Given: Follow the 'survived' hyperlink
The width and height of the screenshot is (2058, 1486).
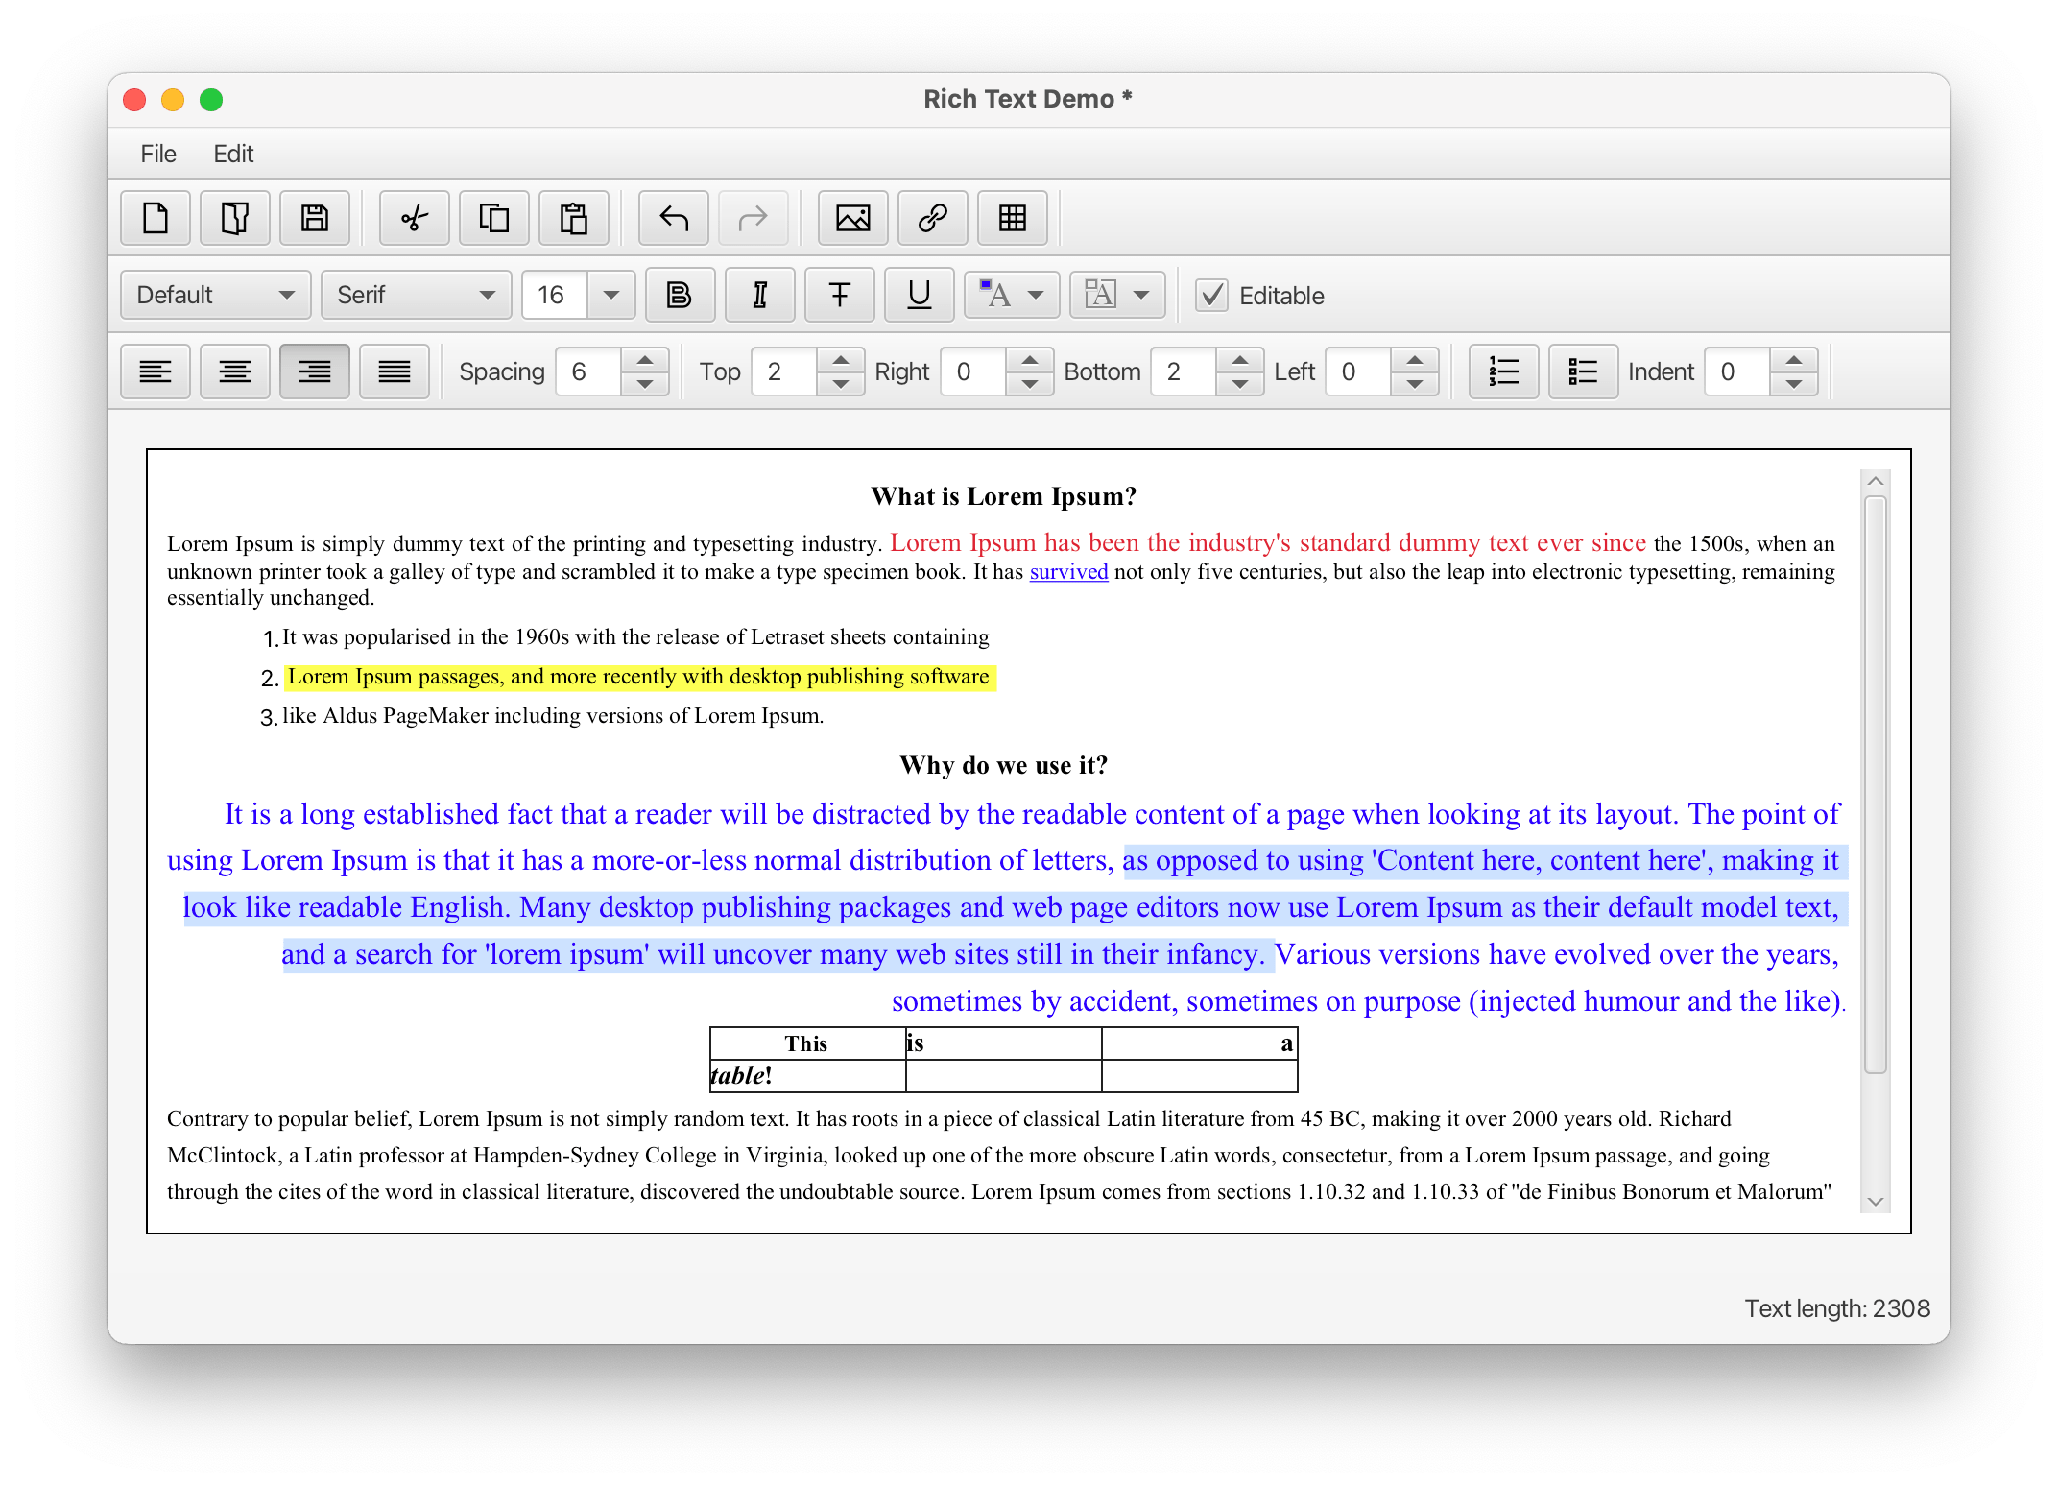Looking at the screenshot, I should [1068, 571].
